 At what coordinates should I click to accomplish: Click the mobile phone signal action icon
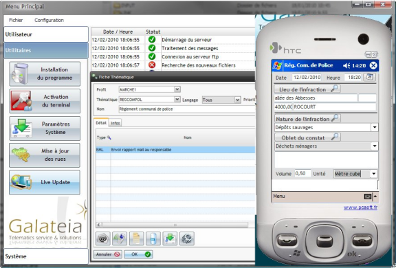[120, 238]
